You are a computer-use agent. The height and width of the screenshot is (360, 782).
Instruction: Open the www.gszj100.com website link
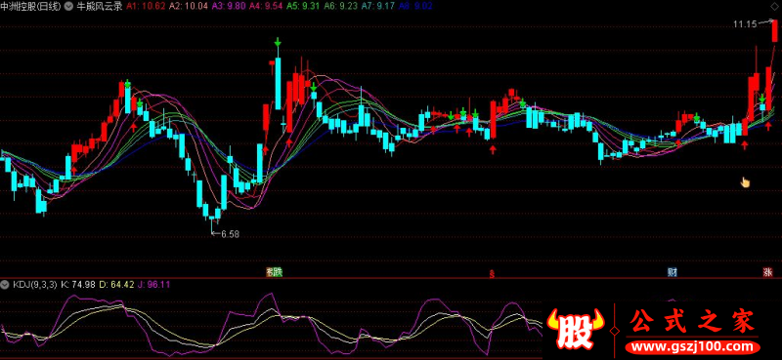(692, 346)
